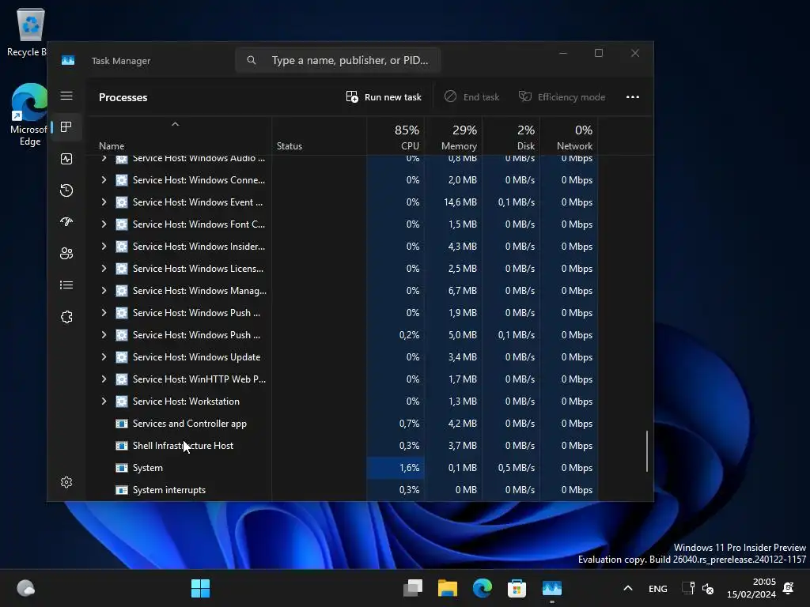Open the App history sidebar icon

66,190
